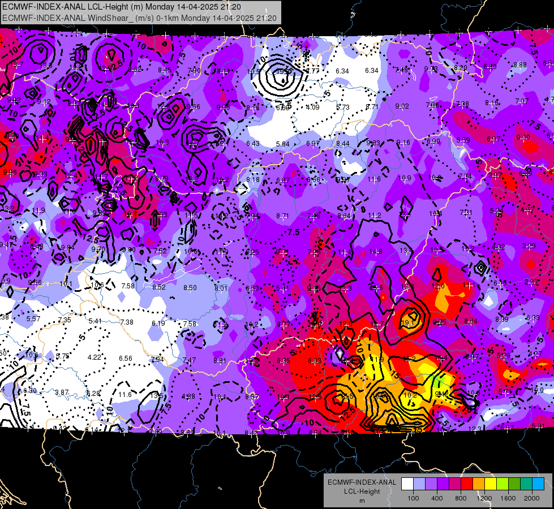Click the wind shear value 5.73
The height and width of the screenshot is (509, 554).
(343, 107)
